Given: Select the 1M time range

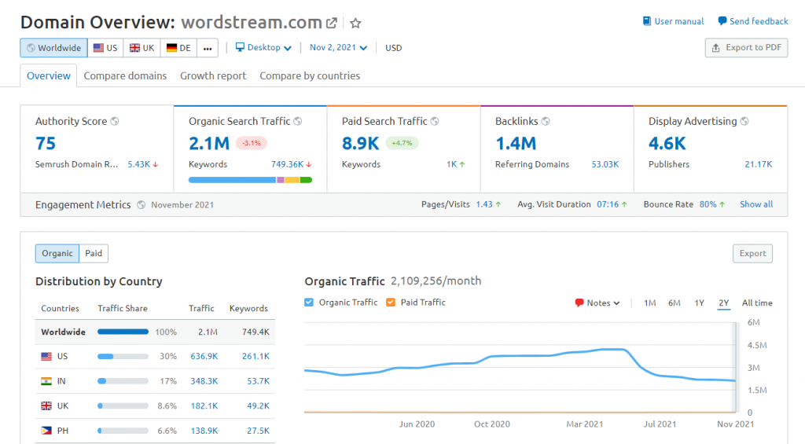Looking at the screenshot, I should pyautogui.click(x=649, y=303).
